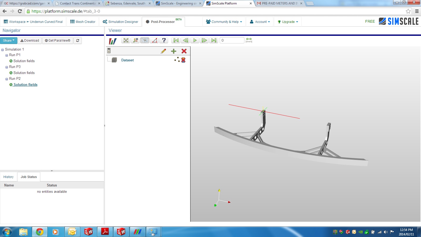Image resolution: width=421 pixels, height=237 pixels.
Task: Click the crossed-out colormap icon for Dataset
Action: tap(183, 60)
